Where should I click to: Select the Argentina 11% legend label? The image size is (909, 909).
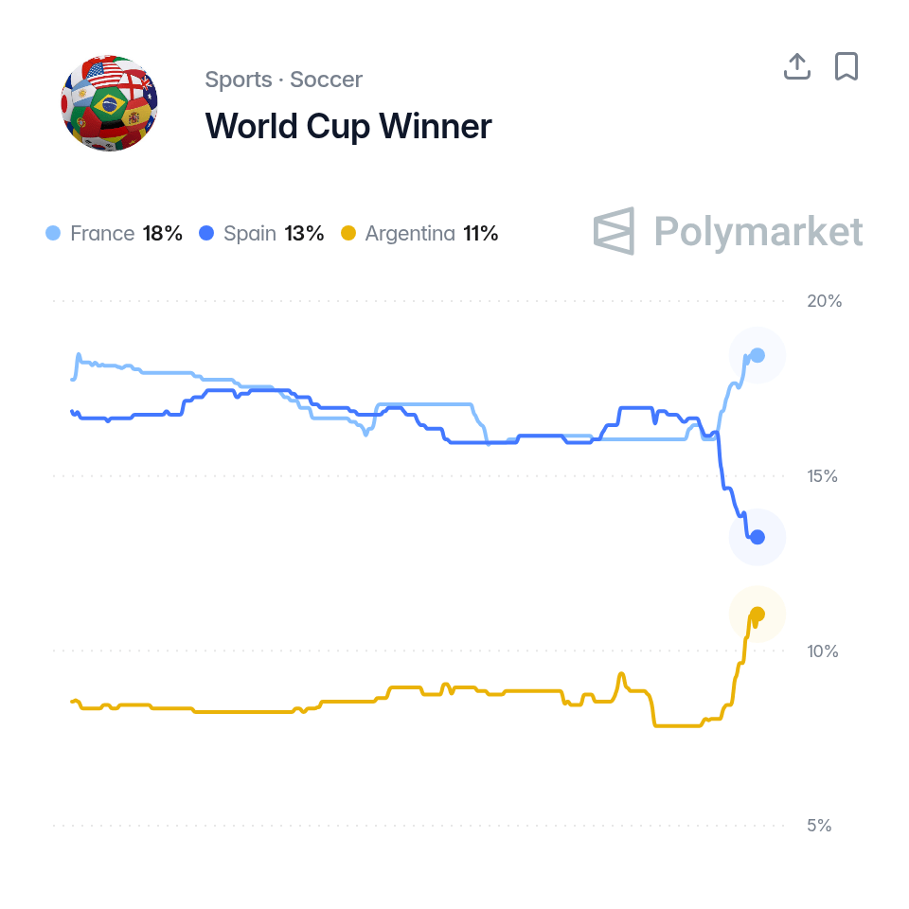click(x=432, y=233)
